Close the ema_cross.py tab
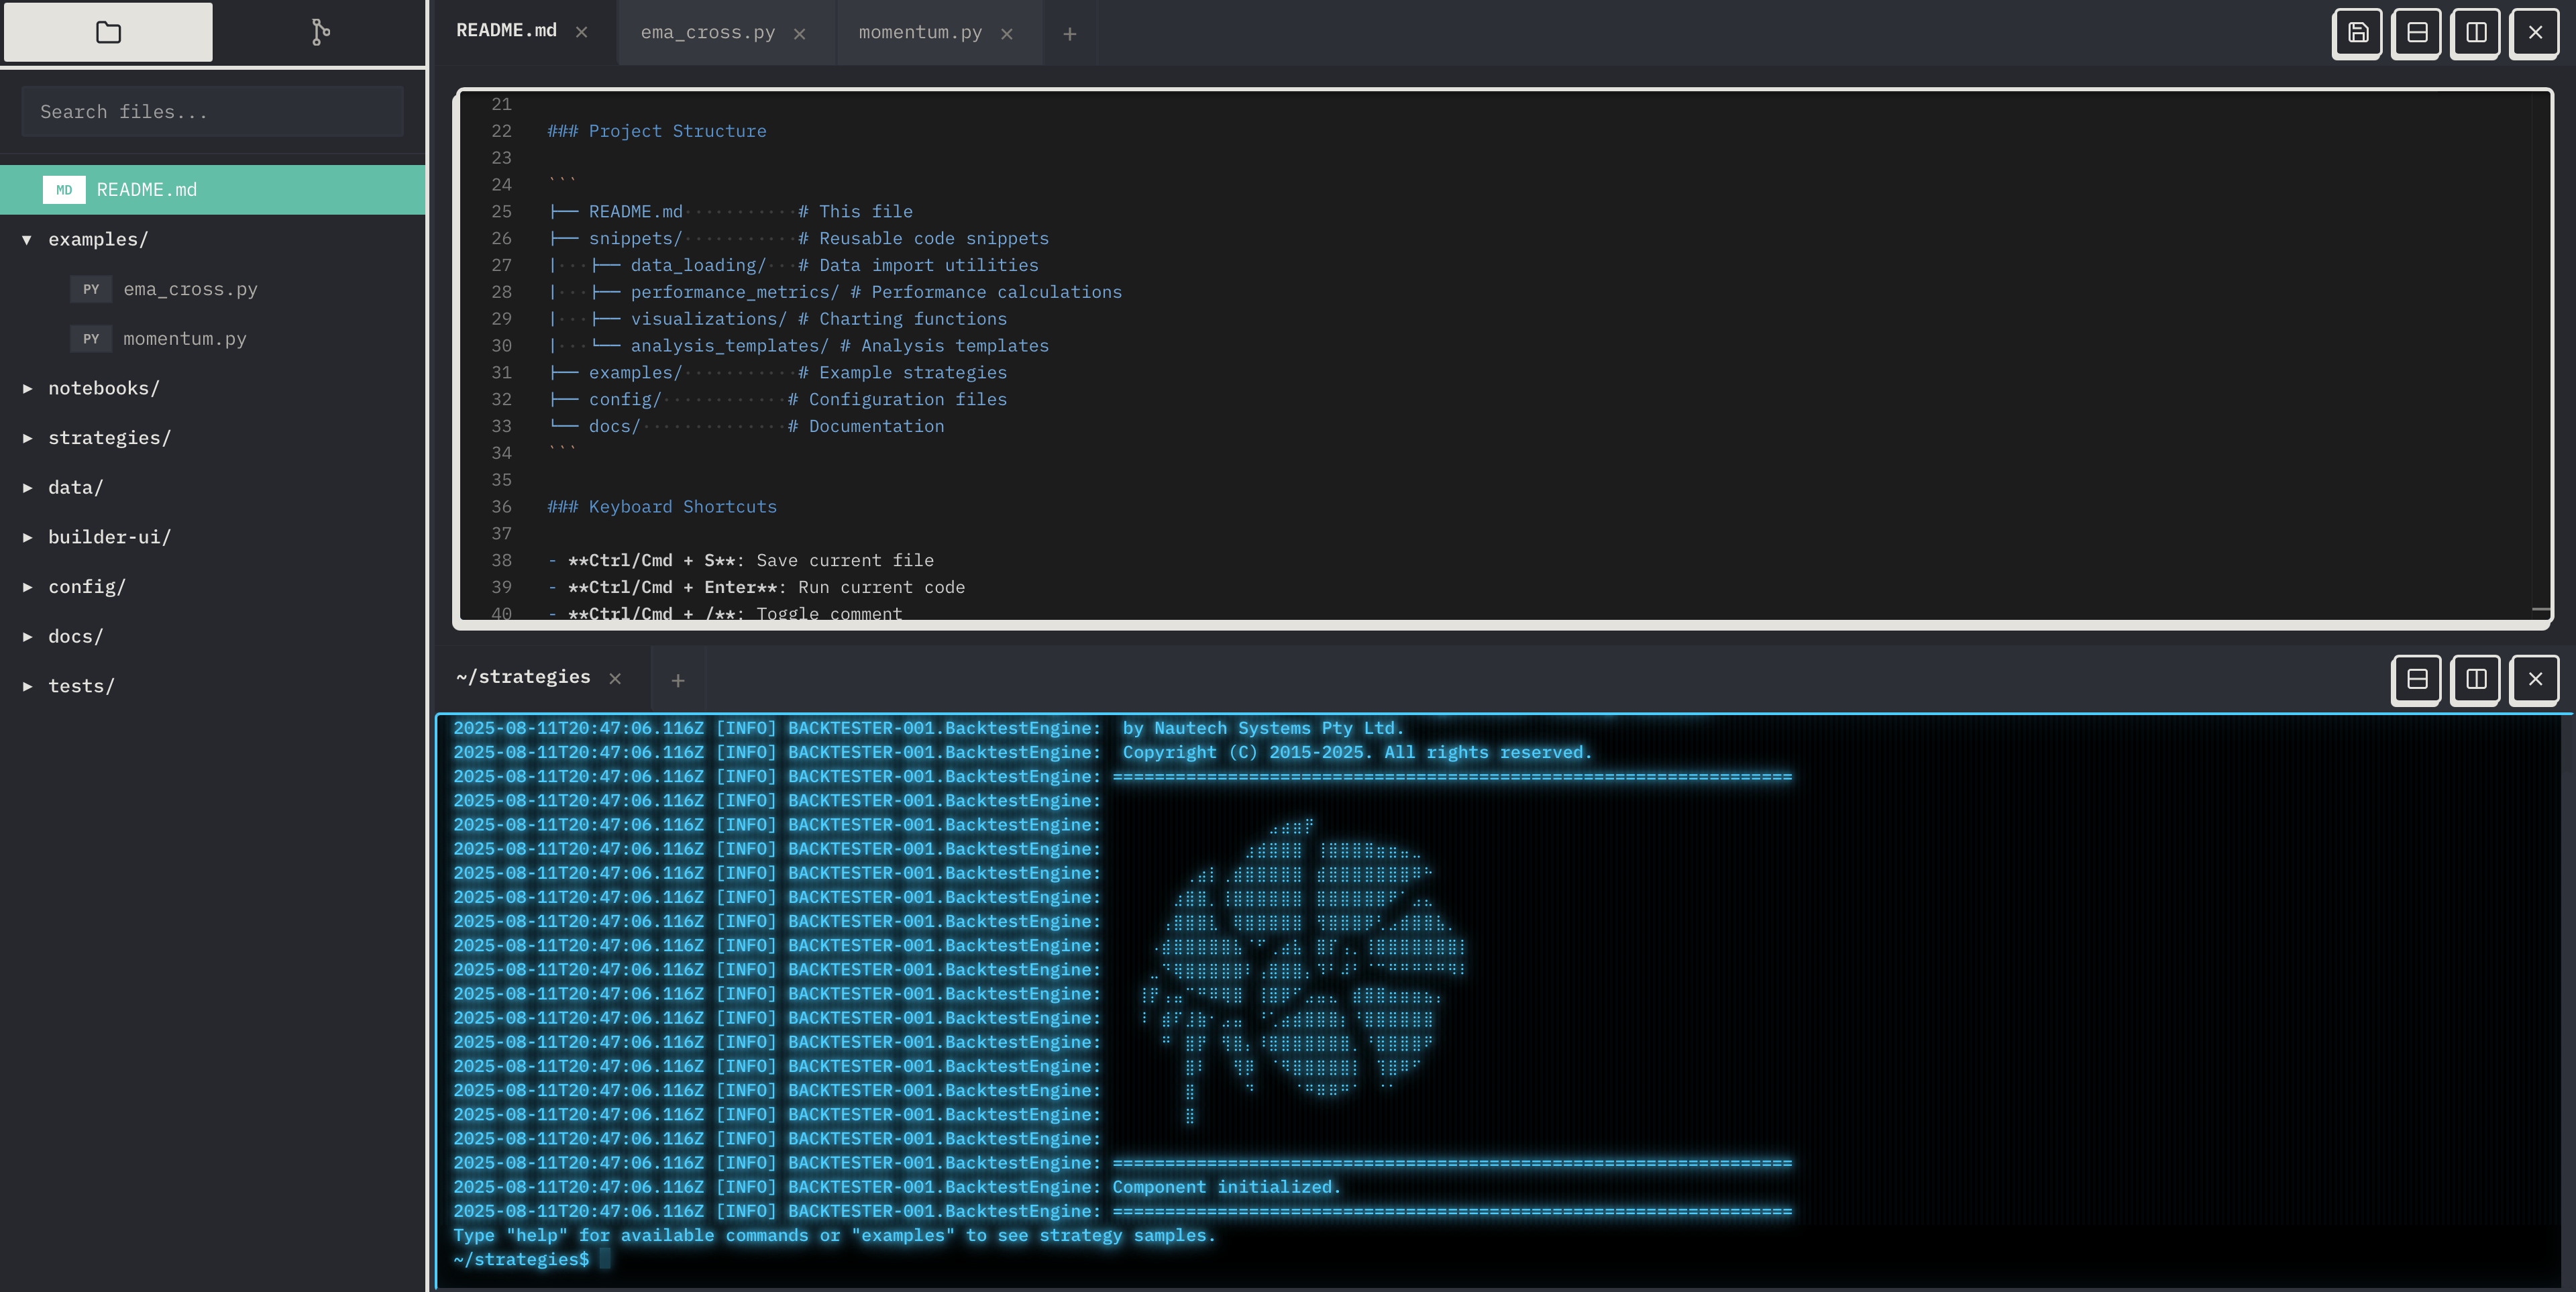Image resolution: width=2576 pixels, height=1292 pixels. pyautogui.click(x=799, y=34)
